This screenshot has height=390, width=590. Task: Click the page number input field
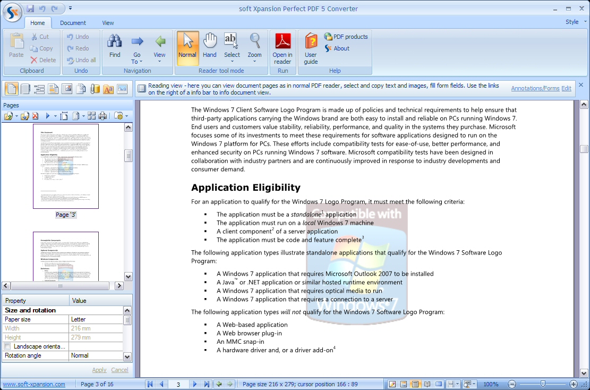click(178, 384)
